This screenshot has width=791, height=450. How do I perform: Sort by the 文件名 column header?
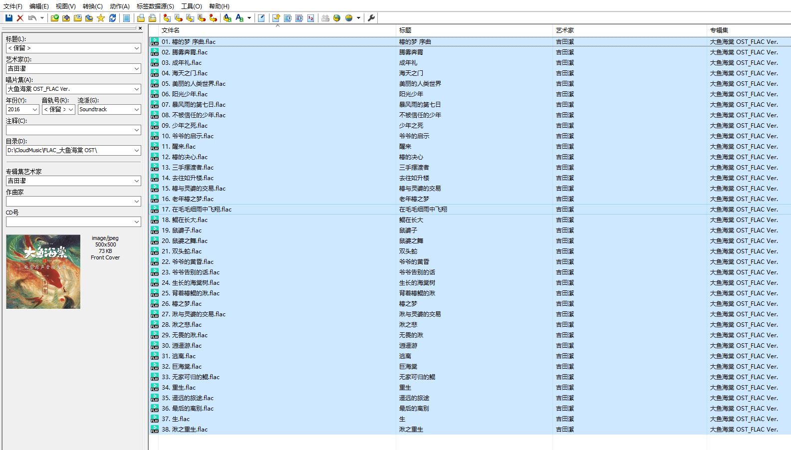pyautogui.click(x=277, y=30)
